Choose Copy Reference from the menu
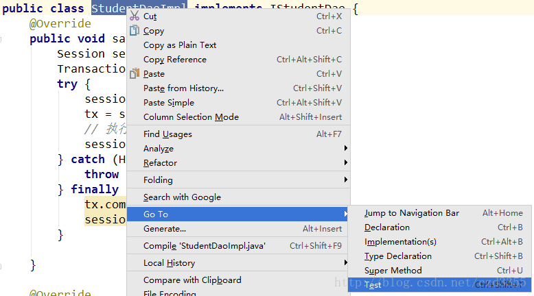 tap(174, 60)
